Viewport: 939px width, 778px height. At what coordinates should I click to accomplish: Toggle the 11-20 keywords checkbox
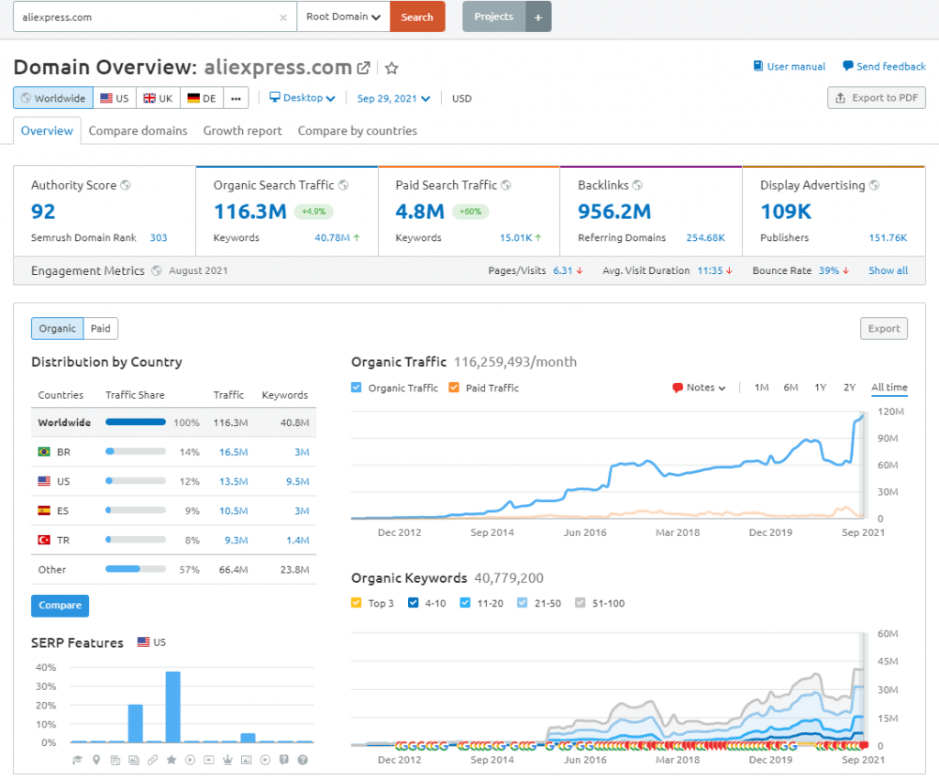[465, 603]
